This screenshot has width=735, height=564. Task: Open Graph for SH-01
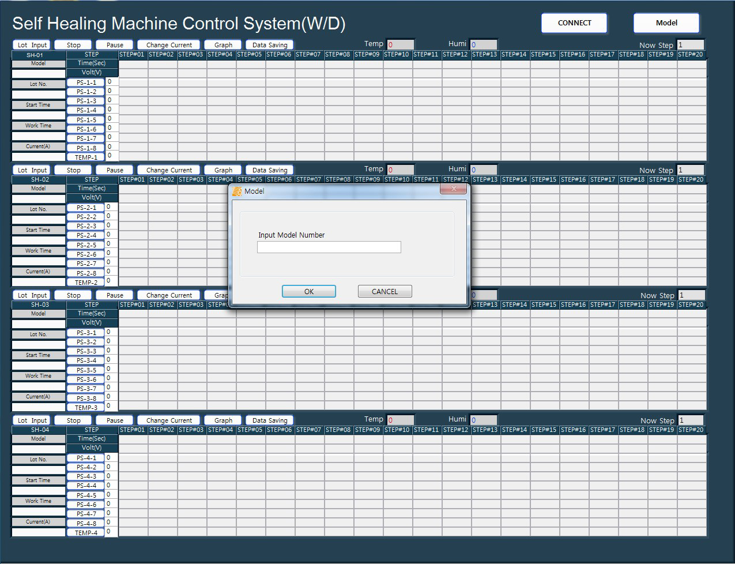223,45
